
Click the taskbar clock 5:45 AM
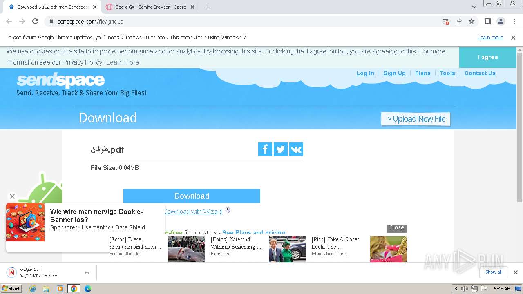[x=502, y=289]
